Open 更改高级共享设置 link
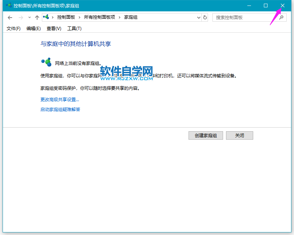294x235 pixels. pos(60,99)
